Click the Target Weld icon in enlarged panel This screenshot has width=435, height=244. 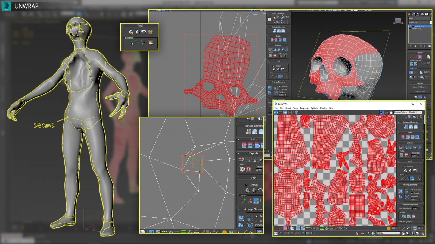[242, 169]
